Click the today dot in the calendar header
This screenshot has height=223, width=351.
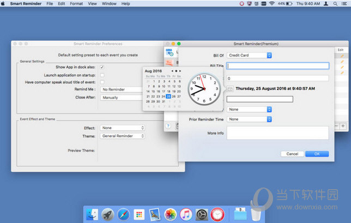coord(176,71)
